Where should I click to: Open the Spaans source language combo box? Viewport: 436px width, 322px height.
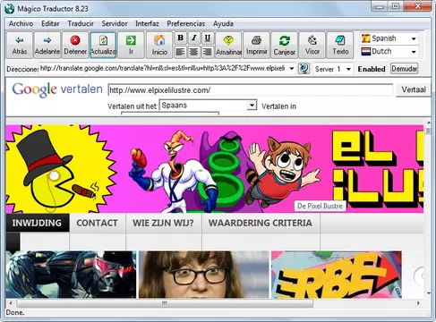click(x=209, y=106)
